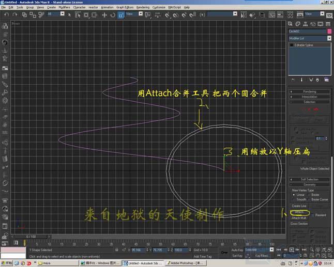The image size is (334, 267).
Task: Open the Key Filters button
Action: [262, 256]
